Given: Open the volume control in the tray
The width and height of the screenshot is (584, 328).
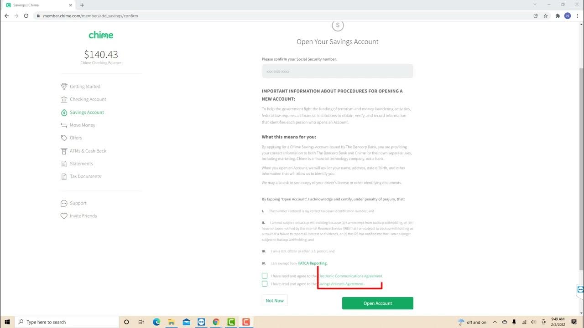Looking at the screenshot, I should coord(534,322).
